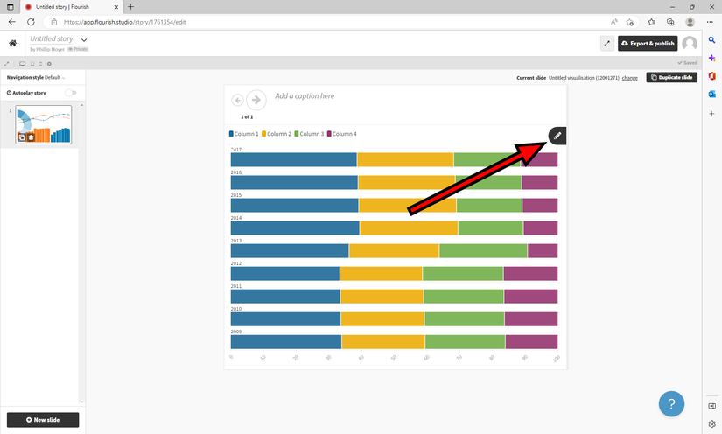
Task: Open the preview settings gear icon
Action: pos(49,64)
